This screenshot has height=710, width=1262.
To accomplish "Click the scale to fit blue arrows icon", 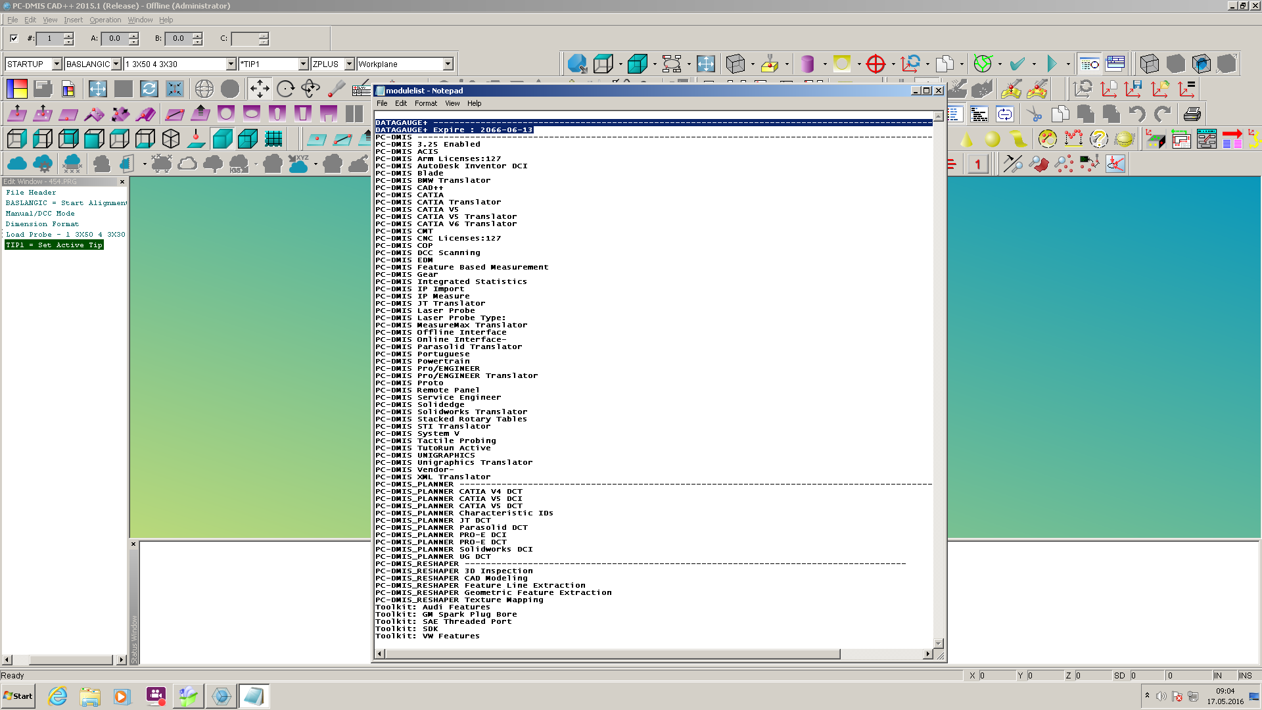I will click(x=98, y=89).
